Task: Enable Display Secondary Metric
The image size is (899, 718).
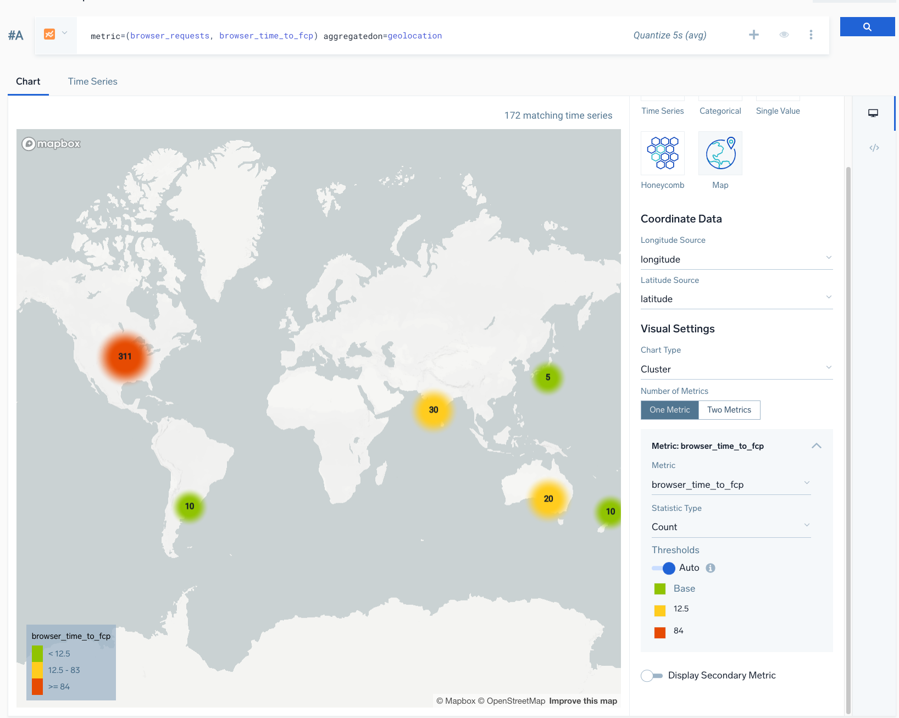Action: click(652, 675)
